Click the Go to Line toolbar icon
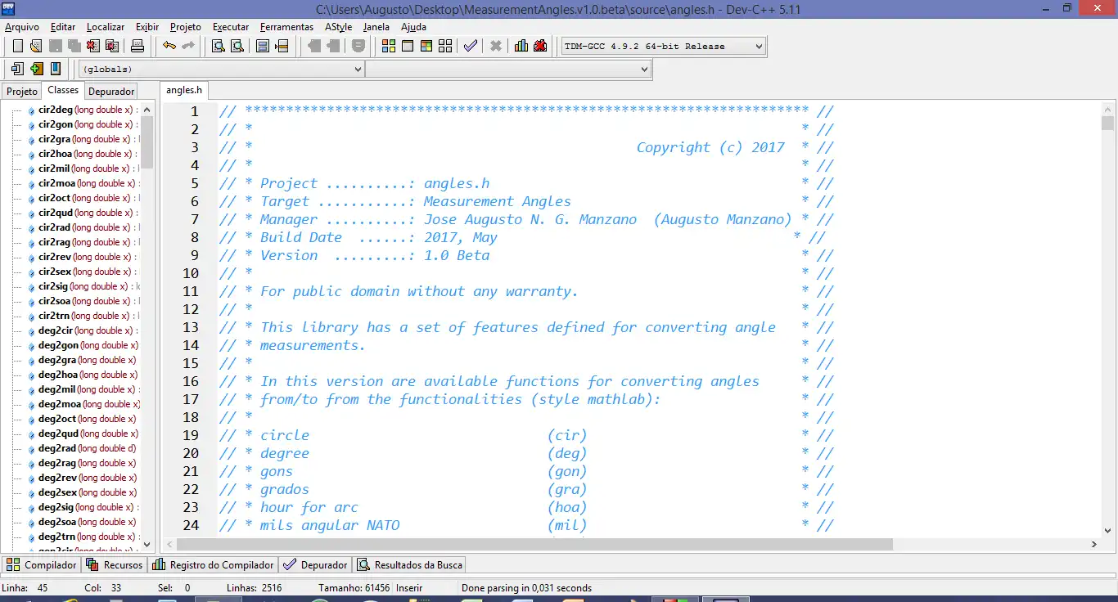 [282, 46]
